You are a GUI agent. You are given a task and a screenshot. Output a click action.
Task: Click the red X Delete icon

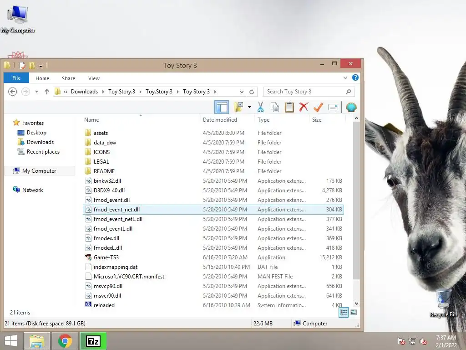pos(304,107)
